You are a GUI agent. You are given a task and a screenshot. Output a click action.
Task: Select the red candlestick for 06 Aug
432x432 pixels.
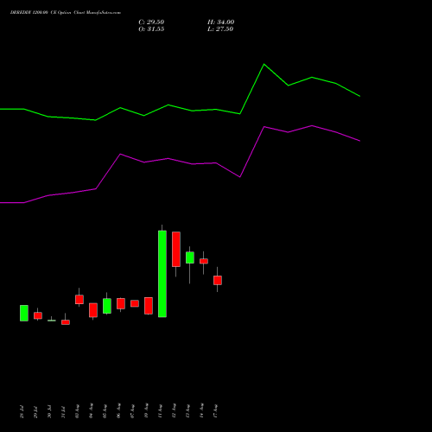coord(121,303)
